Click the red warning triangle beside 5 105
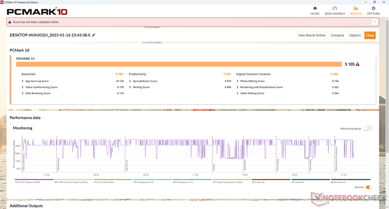 [x=357, y=64]
